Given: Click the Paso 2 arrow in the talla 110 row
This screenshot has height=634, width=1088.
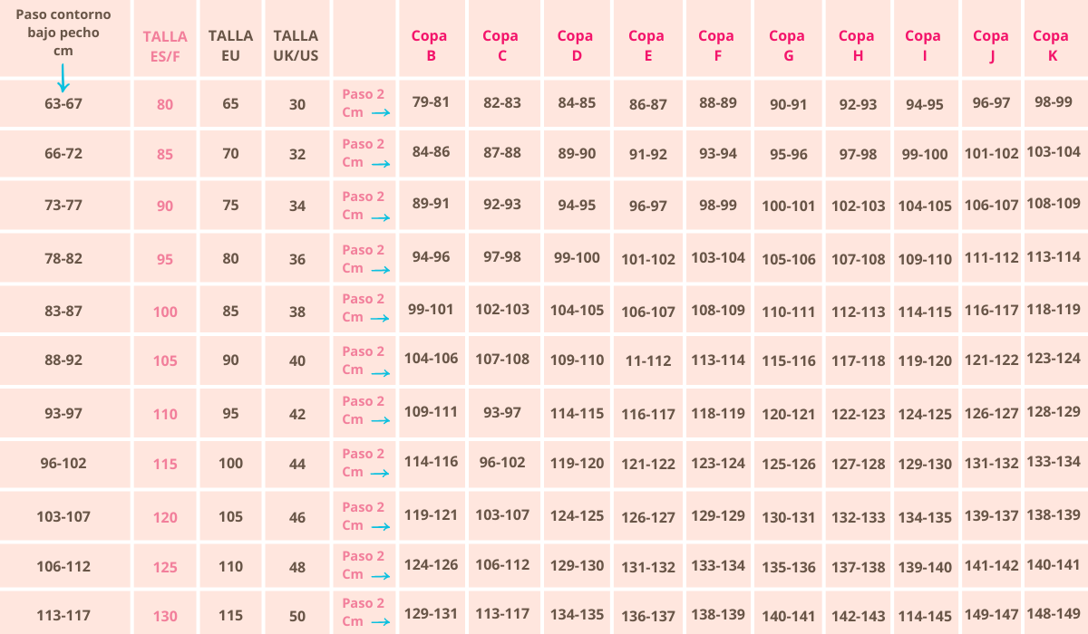Looking at the screenshot, I should [x=380, y=421].
